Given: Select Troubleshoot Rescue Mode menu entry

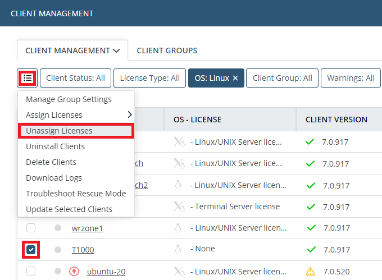Looking at the screenshot, I should tap(76, 194).
